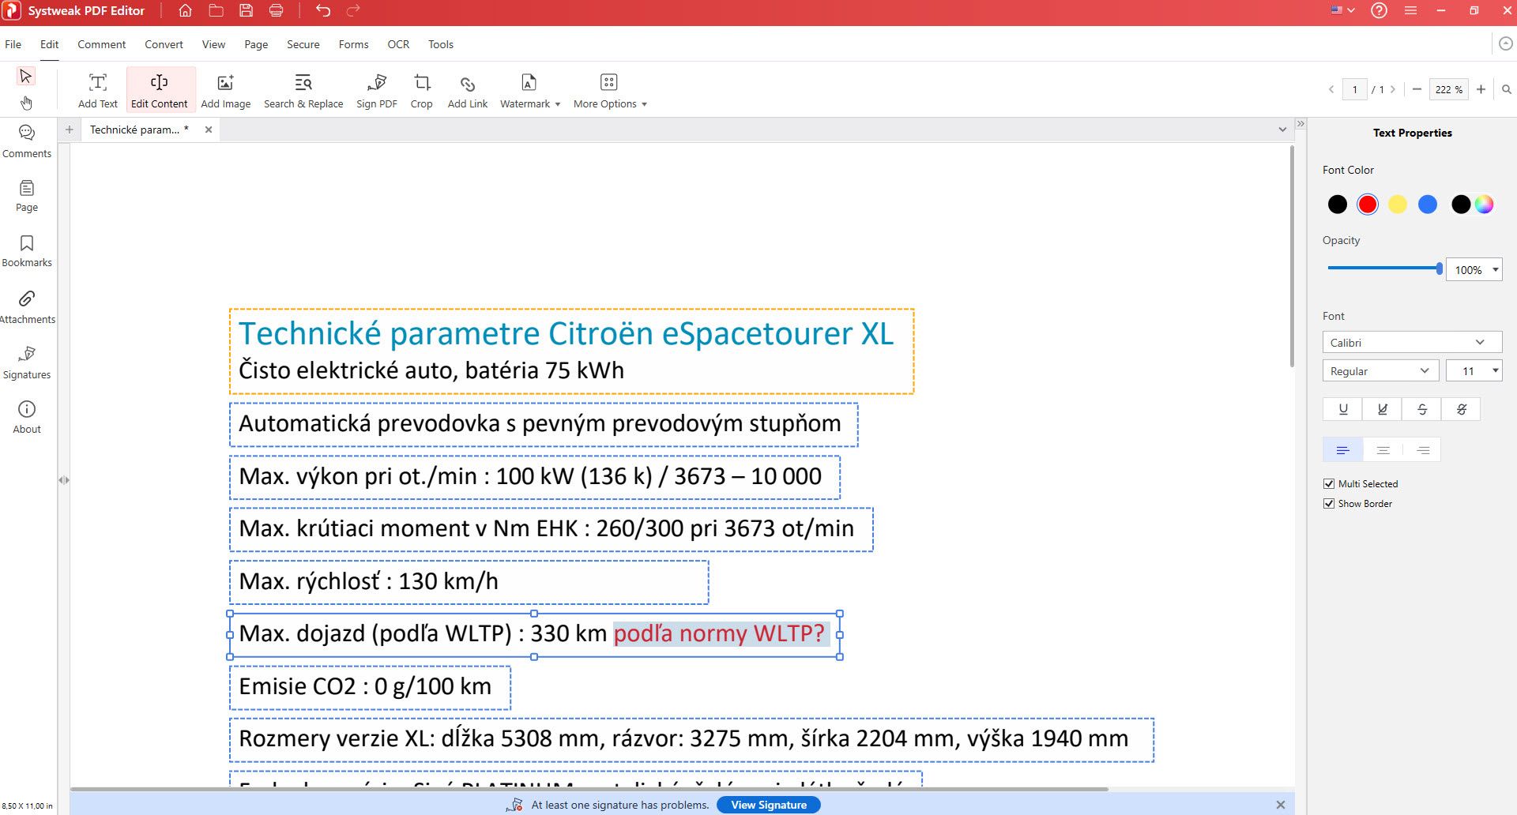This screenshot has width=1517, height=815.
Task: Click the zoom percentage input field
Action: (x=1447, y=89)
